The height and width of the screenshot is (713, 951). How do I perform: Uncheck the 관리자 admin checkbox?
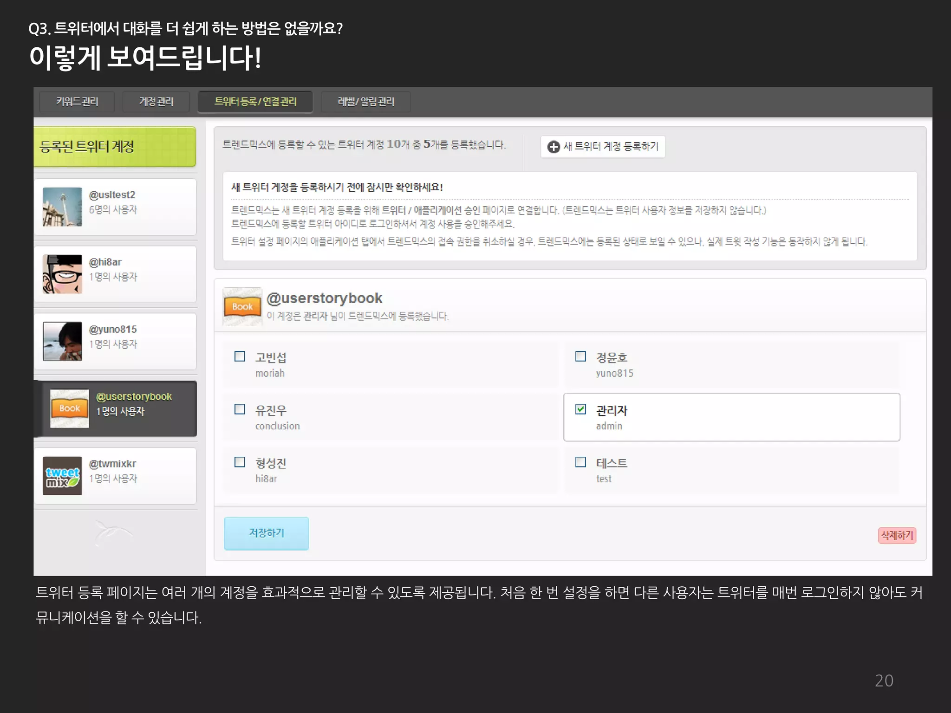coord(580,409)
